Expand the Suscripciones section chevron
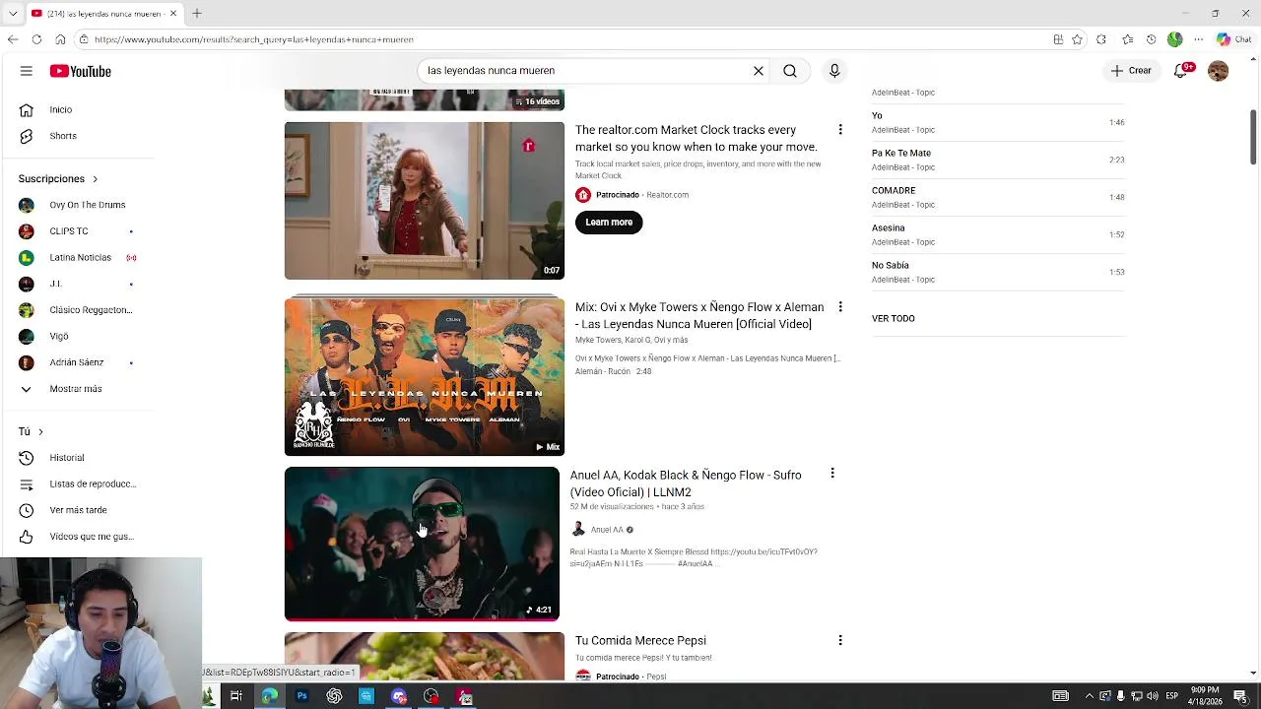This screenshot has height=709, width=1261. 95,179
